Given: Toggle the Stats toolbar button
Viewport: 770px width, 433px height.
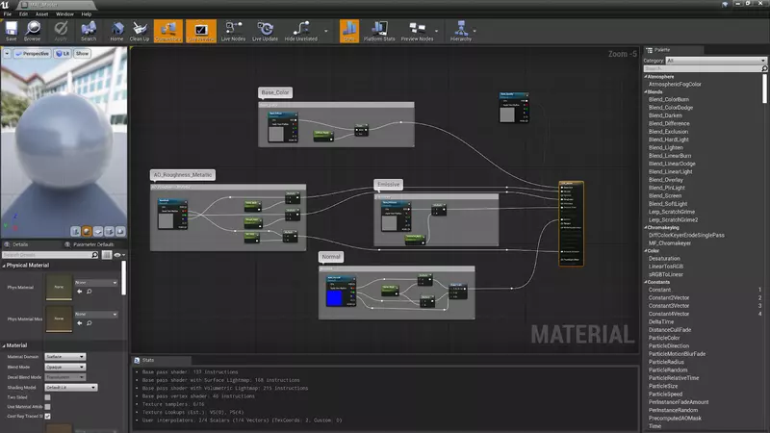Looking at the screenshot, I should click(349, 31).
